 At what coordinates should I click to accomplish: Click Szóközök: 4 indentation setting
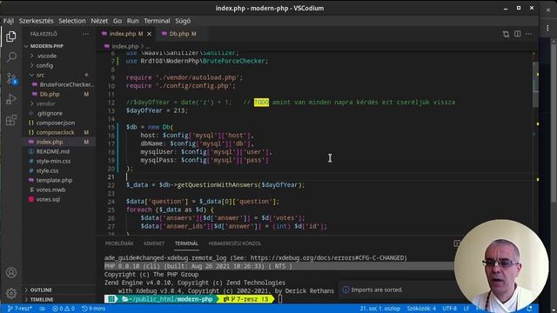[421, 309]
